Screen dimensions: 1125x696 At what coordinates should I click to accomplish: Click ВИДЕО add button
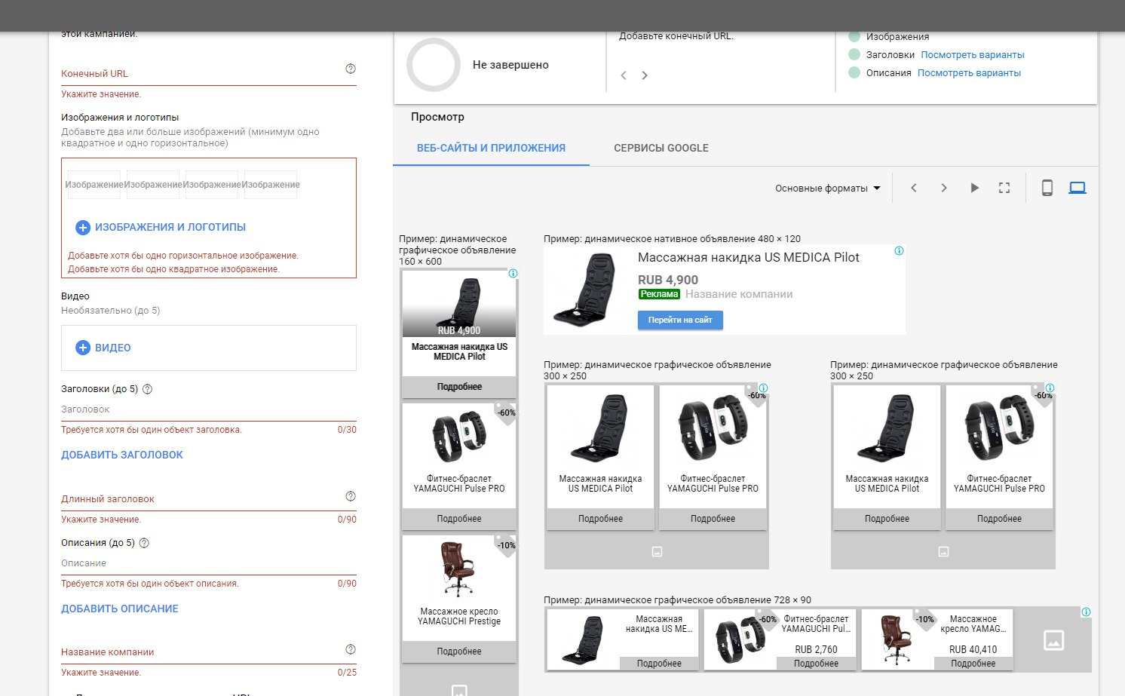[x=103, y=348]
